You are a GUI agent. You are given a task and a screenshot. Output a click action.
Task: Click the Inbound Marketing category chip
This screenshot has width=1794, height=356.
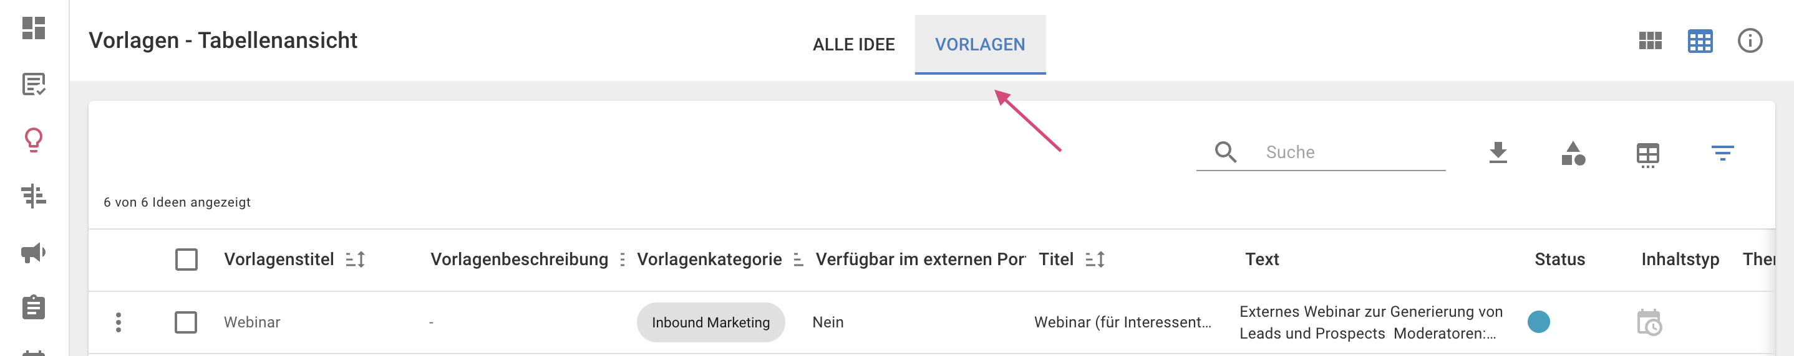click(x=710, y=322)
